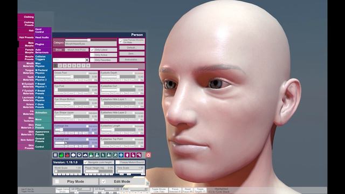Toggle the Edit Mode checkbox
The image size is (345, 194).
point(103,182)
